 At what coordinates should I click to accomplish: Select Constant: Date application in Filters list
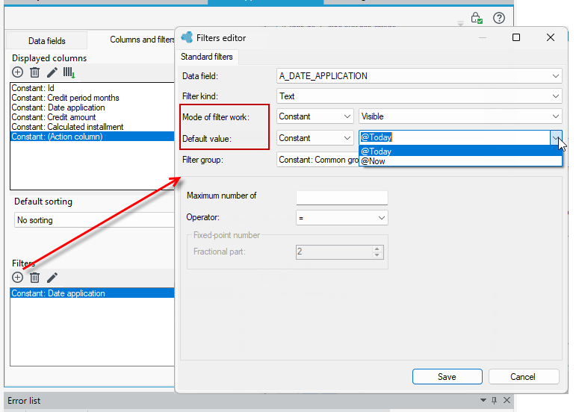point(92,293)
